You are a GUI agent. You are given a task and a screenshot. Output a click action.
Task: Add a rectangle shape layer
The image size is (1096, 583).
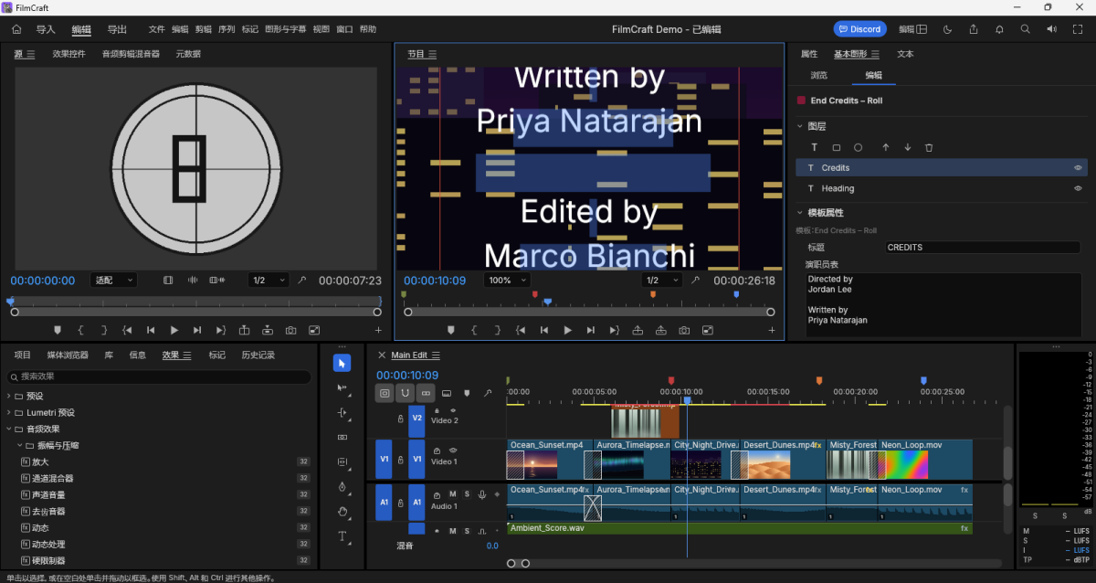(837, 147)
